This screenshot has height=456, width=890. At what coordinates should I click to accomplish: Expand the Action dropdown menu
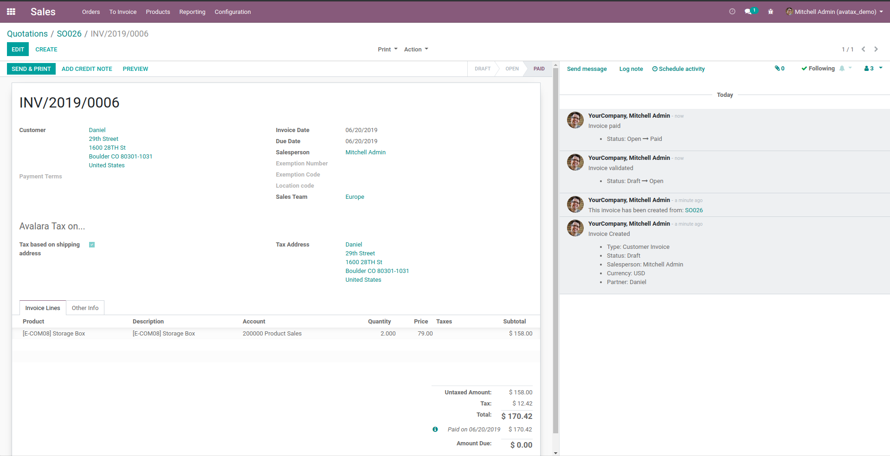click(416, 50)
